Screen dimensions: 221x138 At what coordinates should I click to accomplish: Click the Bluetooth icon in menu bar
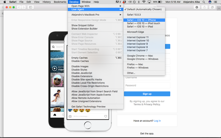[x=139, y=2]
